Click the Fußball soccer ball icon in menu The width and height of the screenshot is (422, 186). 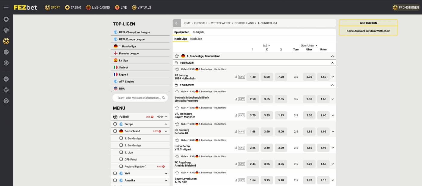point(115,117)
